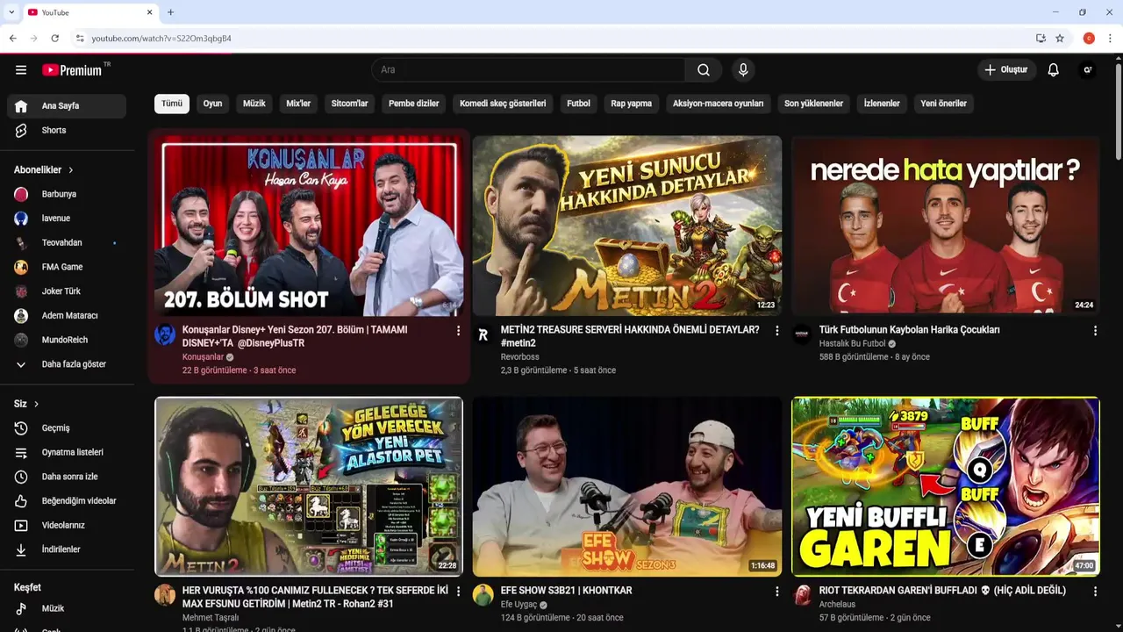This screenshot has width=1123, height=632.
Task: Open the lavenue channel subscription
Action: coord(67,219)
